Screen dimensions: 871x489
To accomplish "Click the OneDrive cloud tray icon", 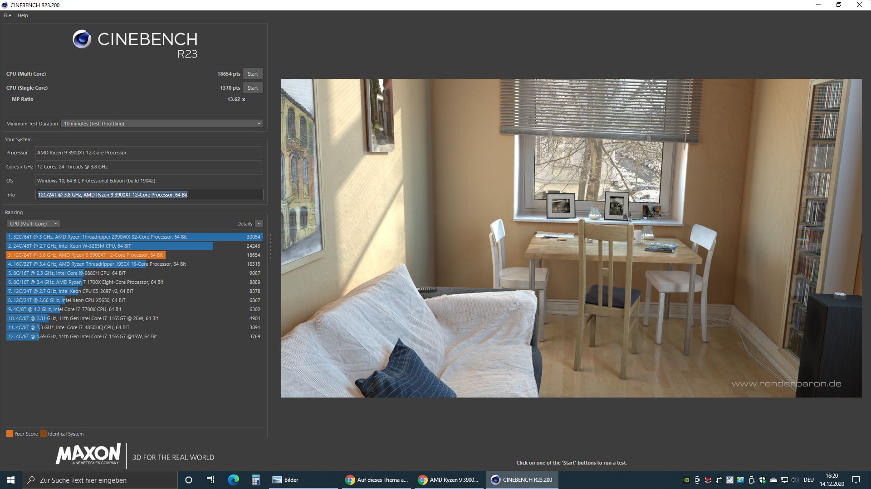I will tap(773, 480).
